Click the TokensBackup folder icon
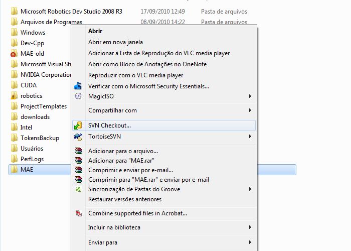 click(x=14, y=138)
